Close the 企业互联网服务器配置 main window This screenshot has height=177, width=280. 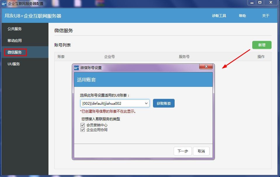pos(271,3)
